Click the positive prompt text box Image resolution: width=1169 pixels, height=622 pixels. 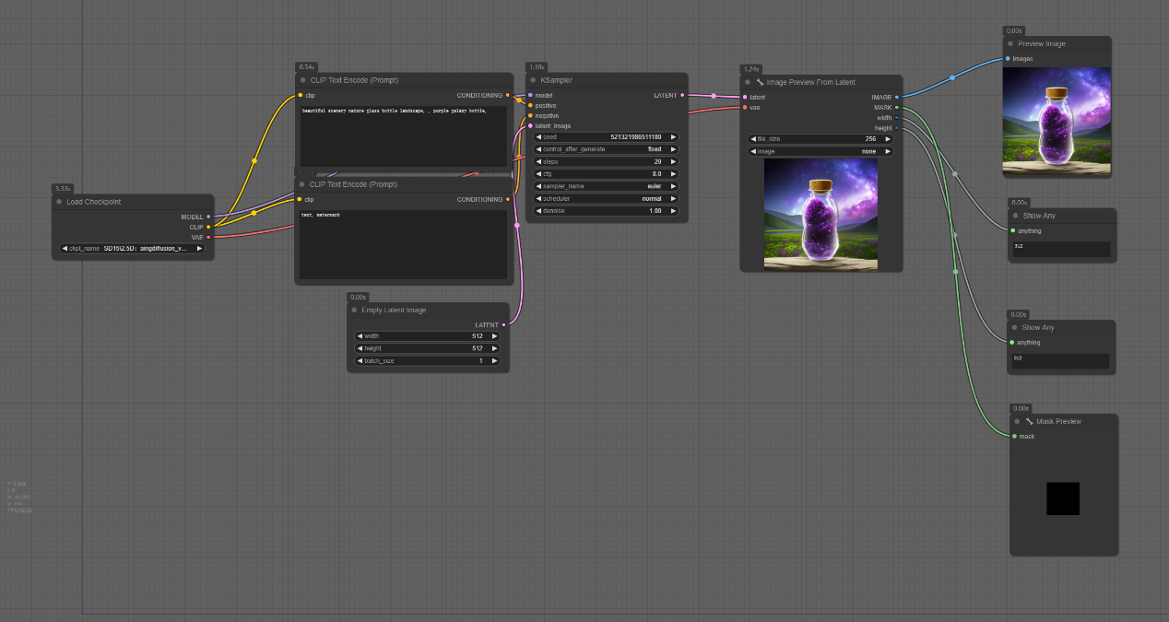coord(404,136)
